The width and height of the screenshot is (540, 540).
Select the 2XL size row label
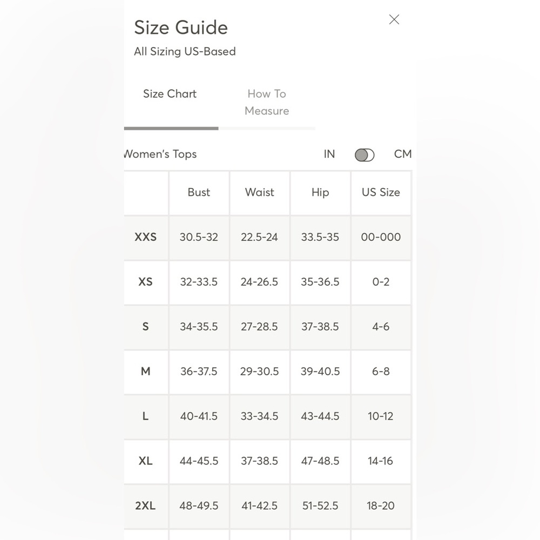point(145,505)
